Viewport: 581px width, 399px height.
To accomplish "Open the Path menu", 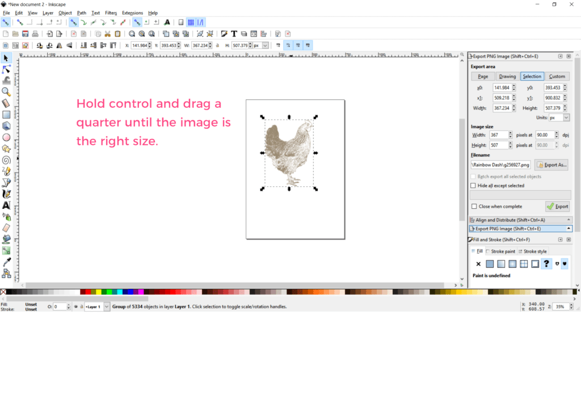I will [x=82, y=13].
